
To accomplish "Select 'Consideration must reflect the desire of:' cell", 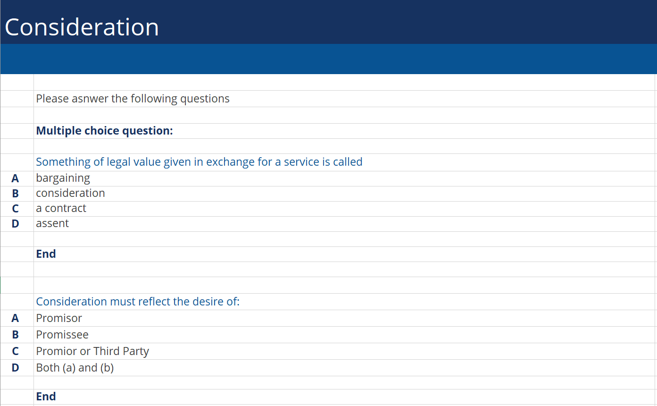I will point(138,302).
